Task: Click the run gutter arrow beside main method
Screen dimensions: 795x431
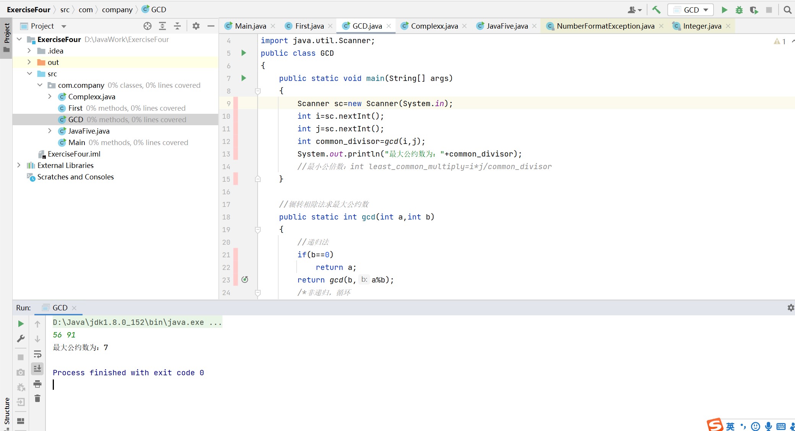Action: tap(243, 78)
